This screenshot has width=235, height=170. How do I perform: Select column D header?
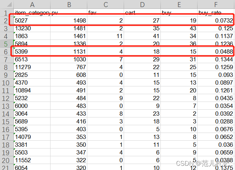point(142,5)
